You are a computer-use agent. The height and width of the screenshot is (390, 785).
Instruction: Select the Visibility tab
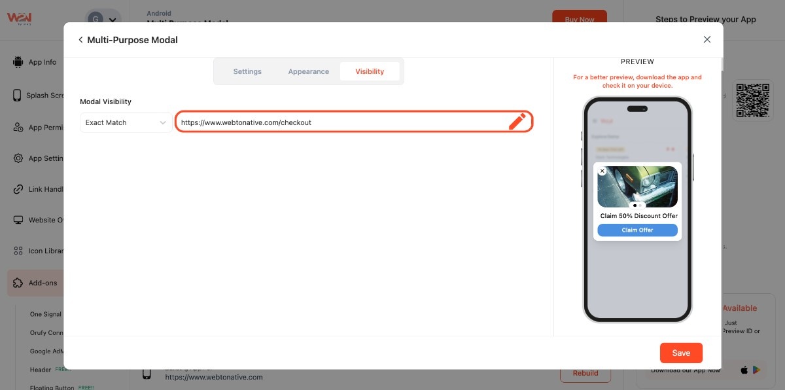[x=370, y=71]
